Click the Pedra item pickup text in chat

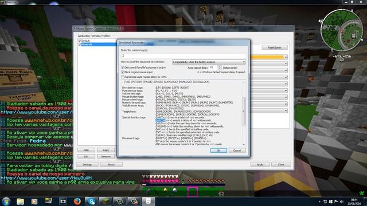coord(37,141)
